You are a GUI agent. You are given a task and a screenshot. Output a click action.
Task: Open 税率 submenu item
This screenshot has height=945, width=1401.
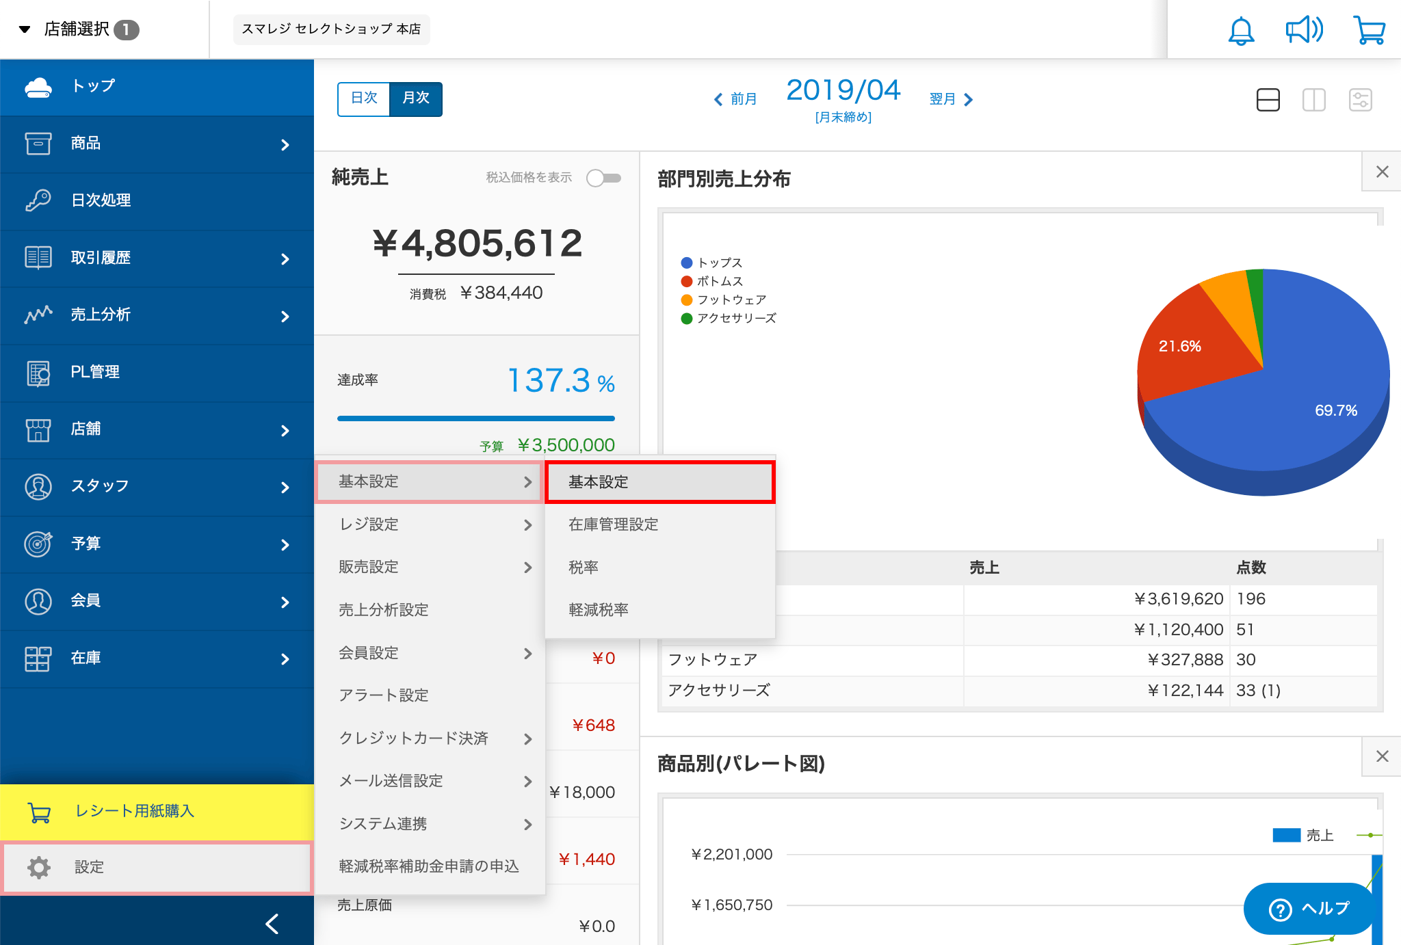[x=660, y=567]
